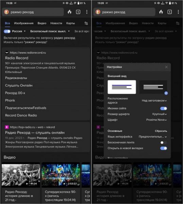
Task: Tap the radiorecord.ru favicon in left screenshot
Action: 7,53
